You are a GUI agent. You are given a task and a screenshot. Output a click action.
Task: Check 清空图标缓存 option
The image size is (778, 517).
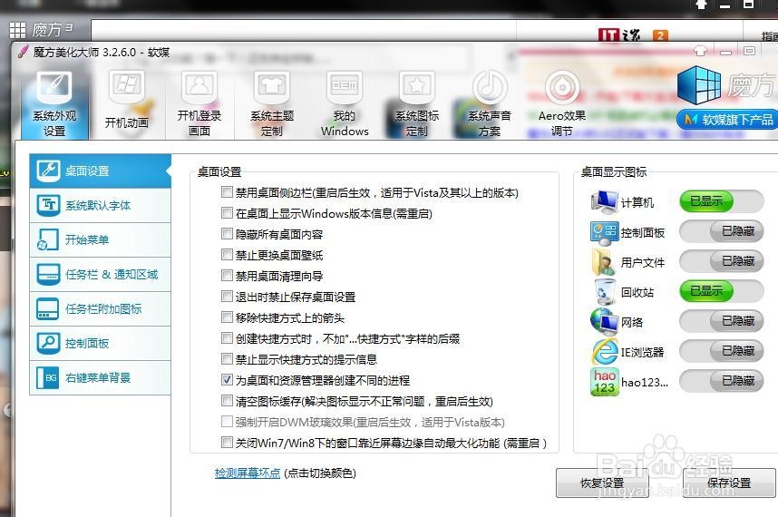[227, 400]
